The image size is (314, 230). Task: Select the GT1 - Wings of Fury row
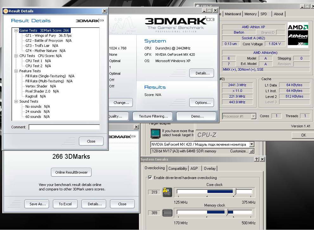(49, 35)
